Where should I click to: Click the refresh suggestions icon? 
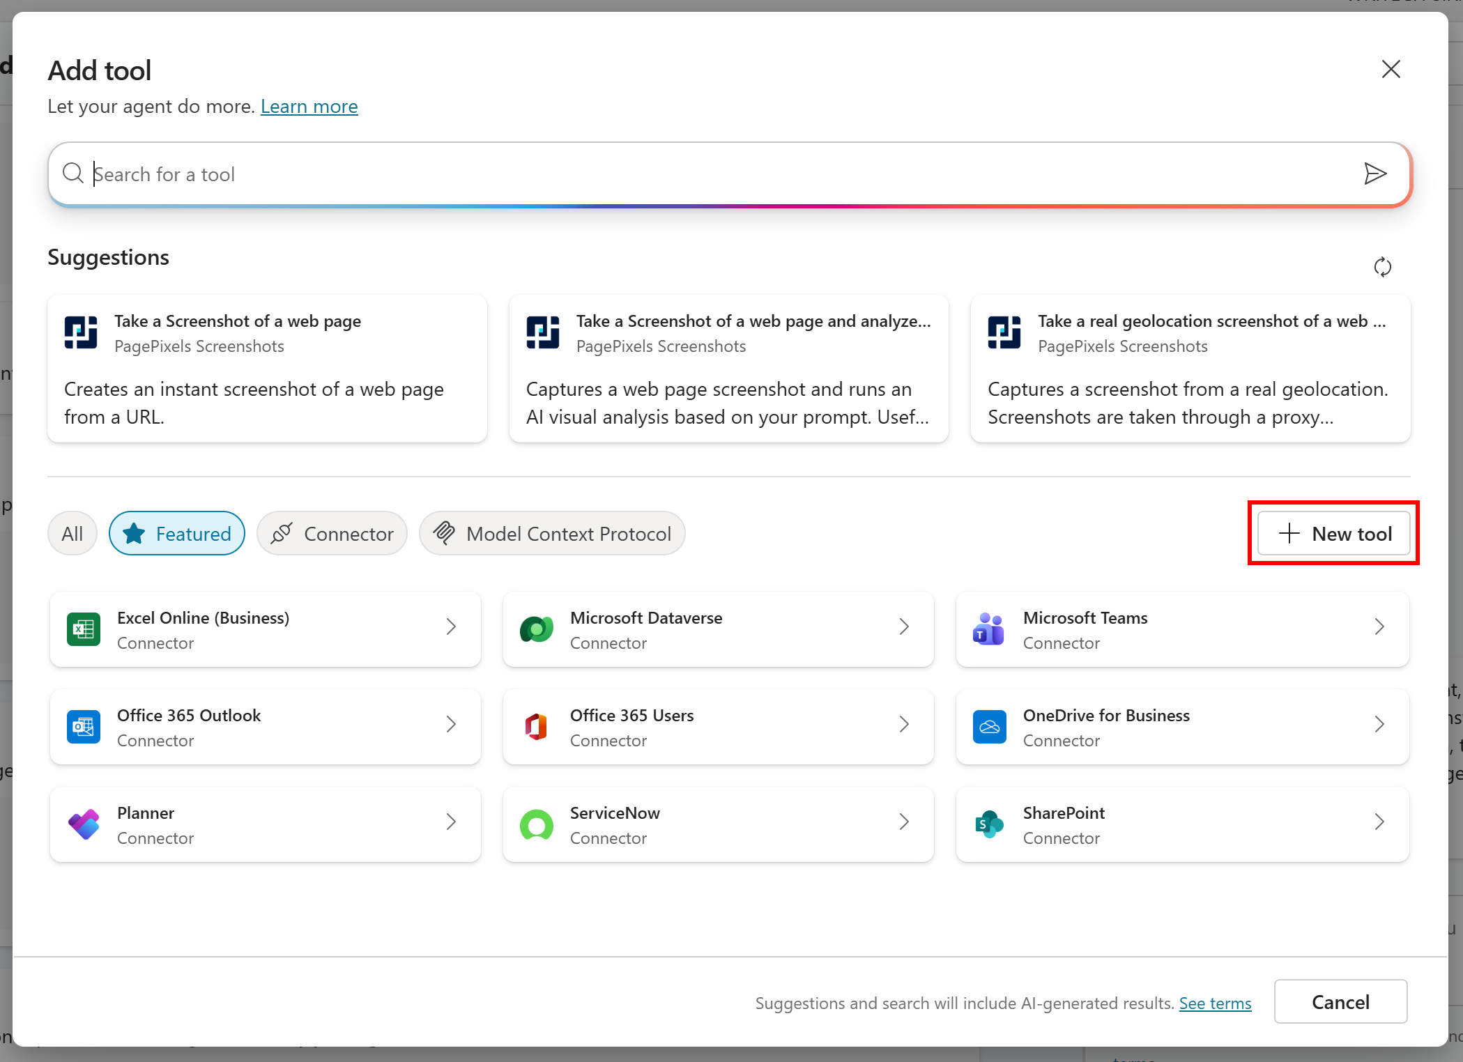(x=1384, y=267)
